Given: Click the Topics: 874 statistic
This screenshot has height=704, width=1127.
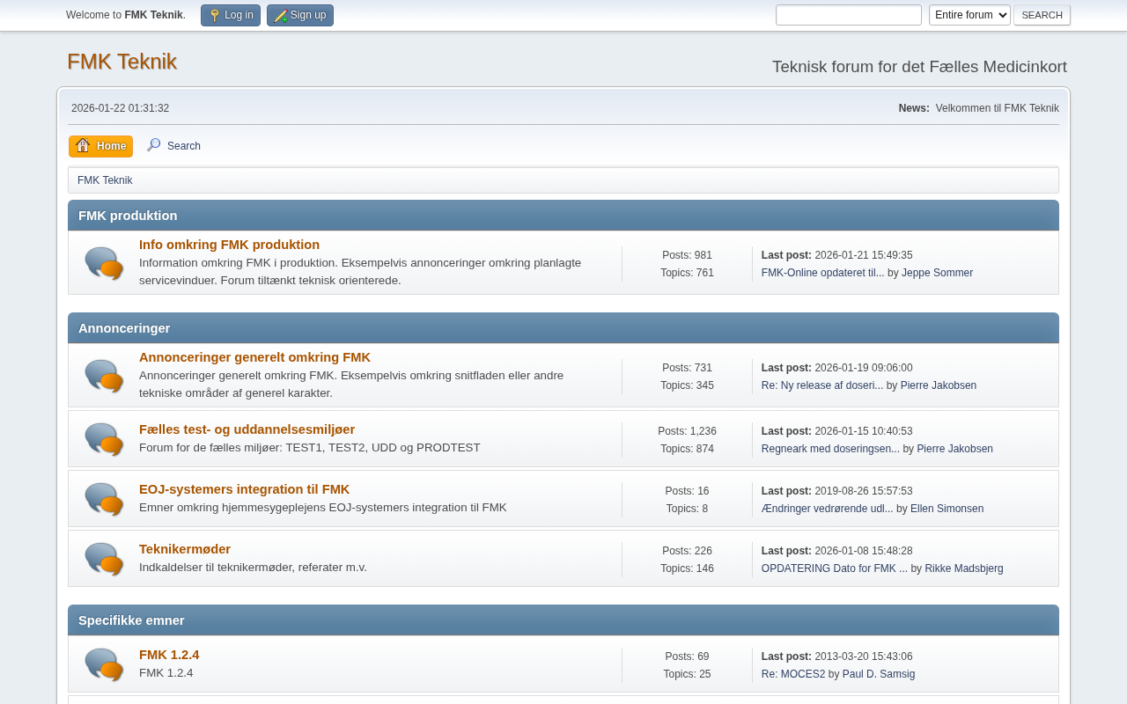Looking at the screenshot, I should (687, 449).
